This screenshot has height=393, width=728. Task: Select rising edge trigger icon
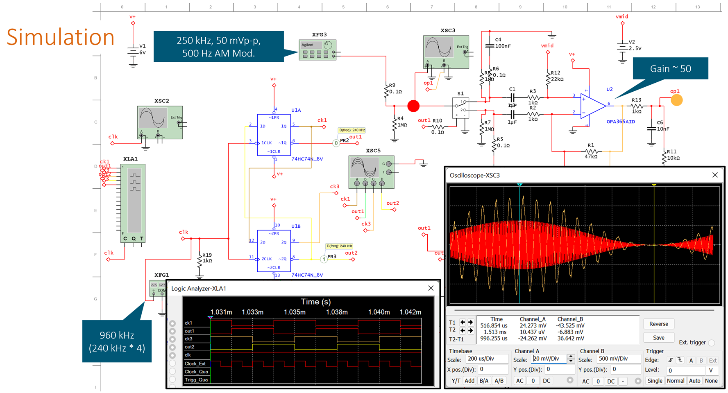[671, 360]
